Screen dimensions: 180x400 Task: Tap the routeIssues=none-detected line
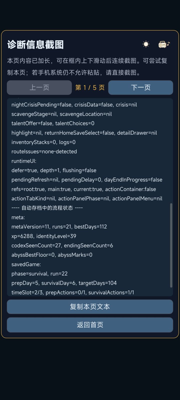pos(44,151)
